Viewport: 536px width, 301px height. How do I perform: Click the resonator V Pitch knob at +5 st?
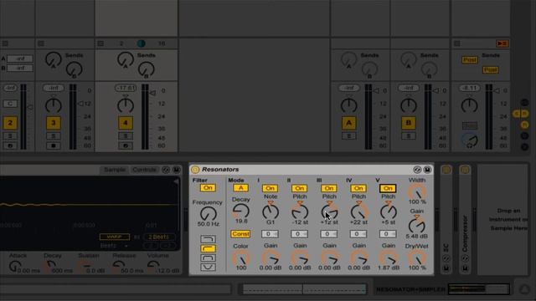pos(388,212)
